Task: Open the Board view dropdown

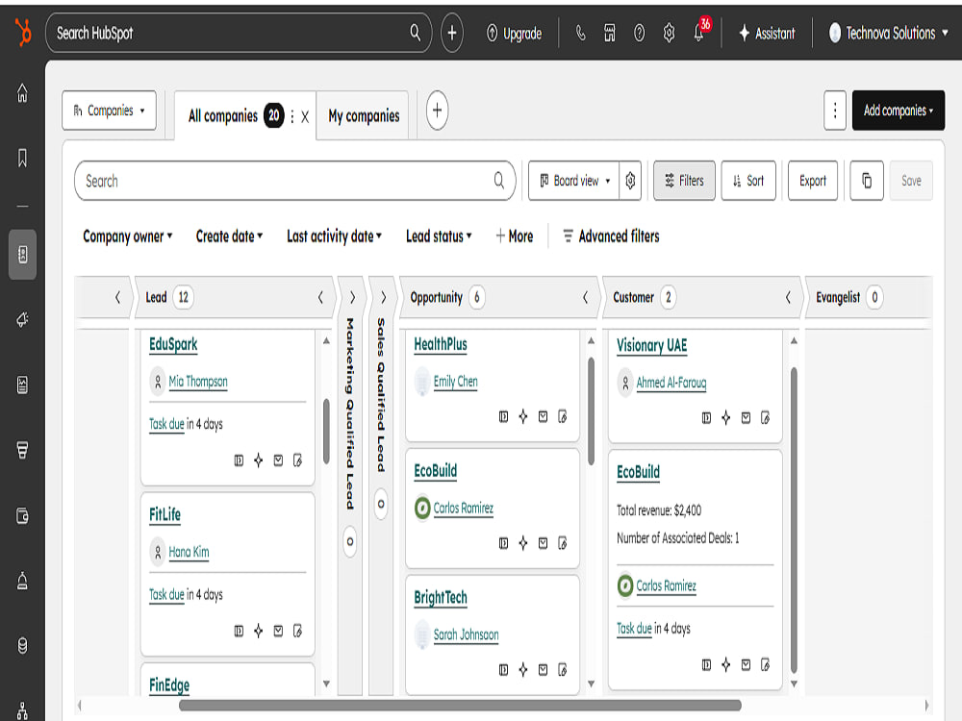Action: [x=574, y=181]
